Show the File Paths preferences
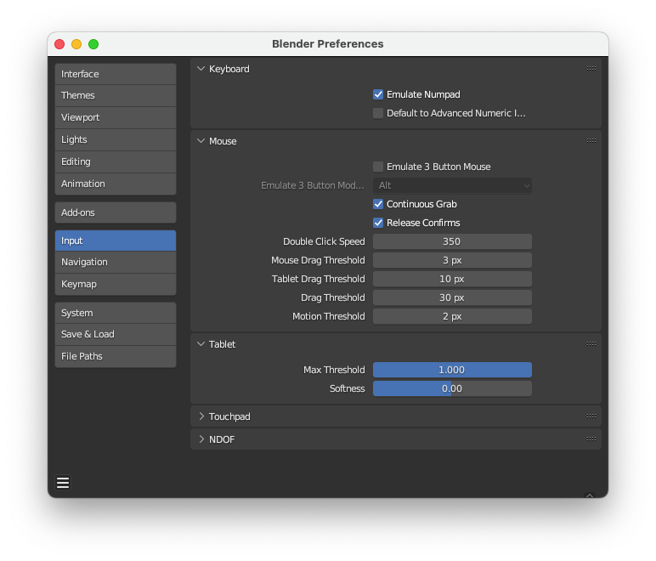The width and height of the screenshot is (656, 561). click(x=116, y=356)
